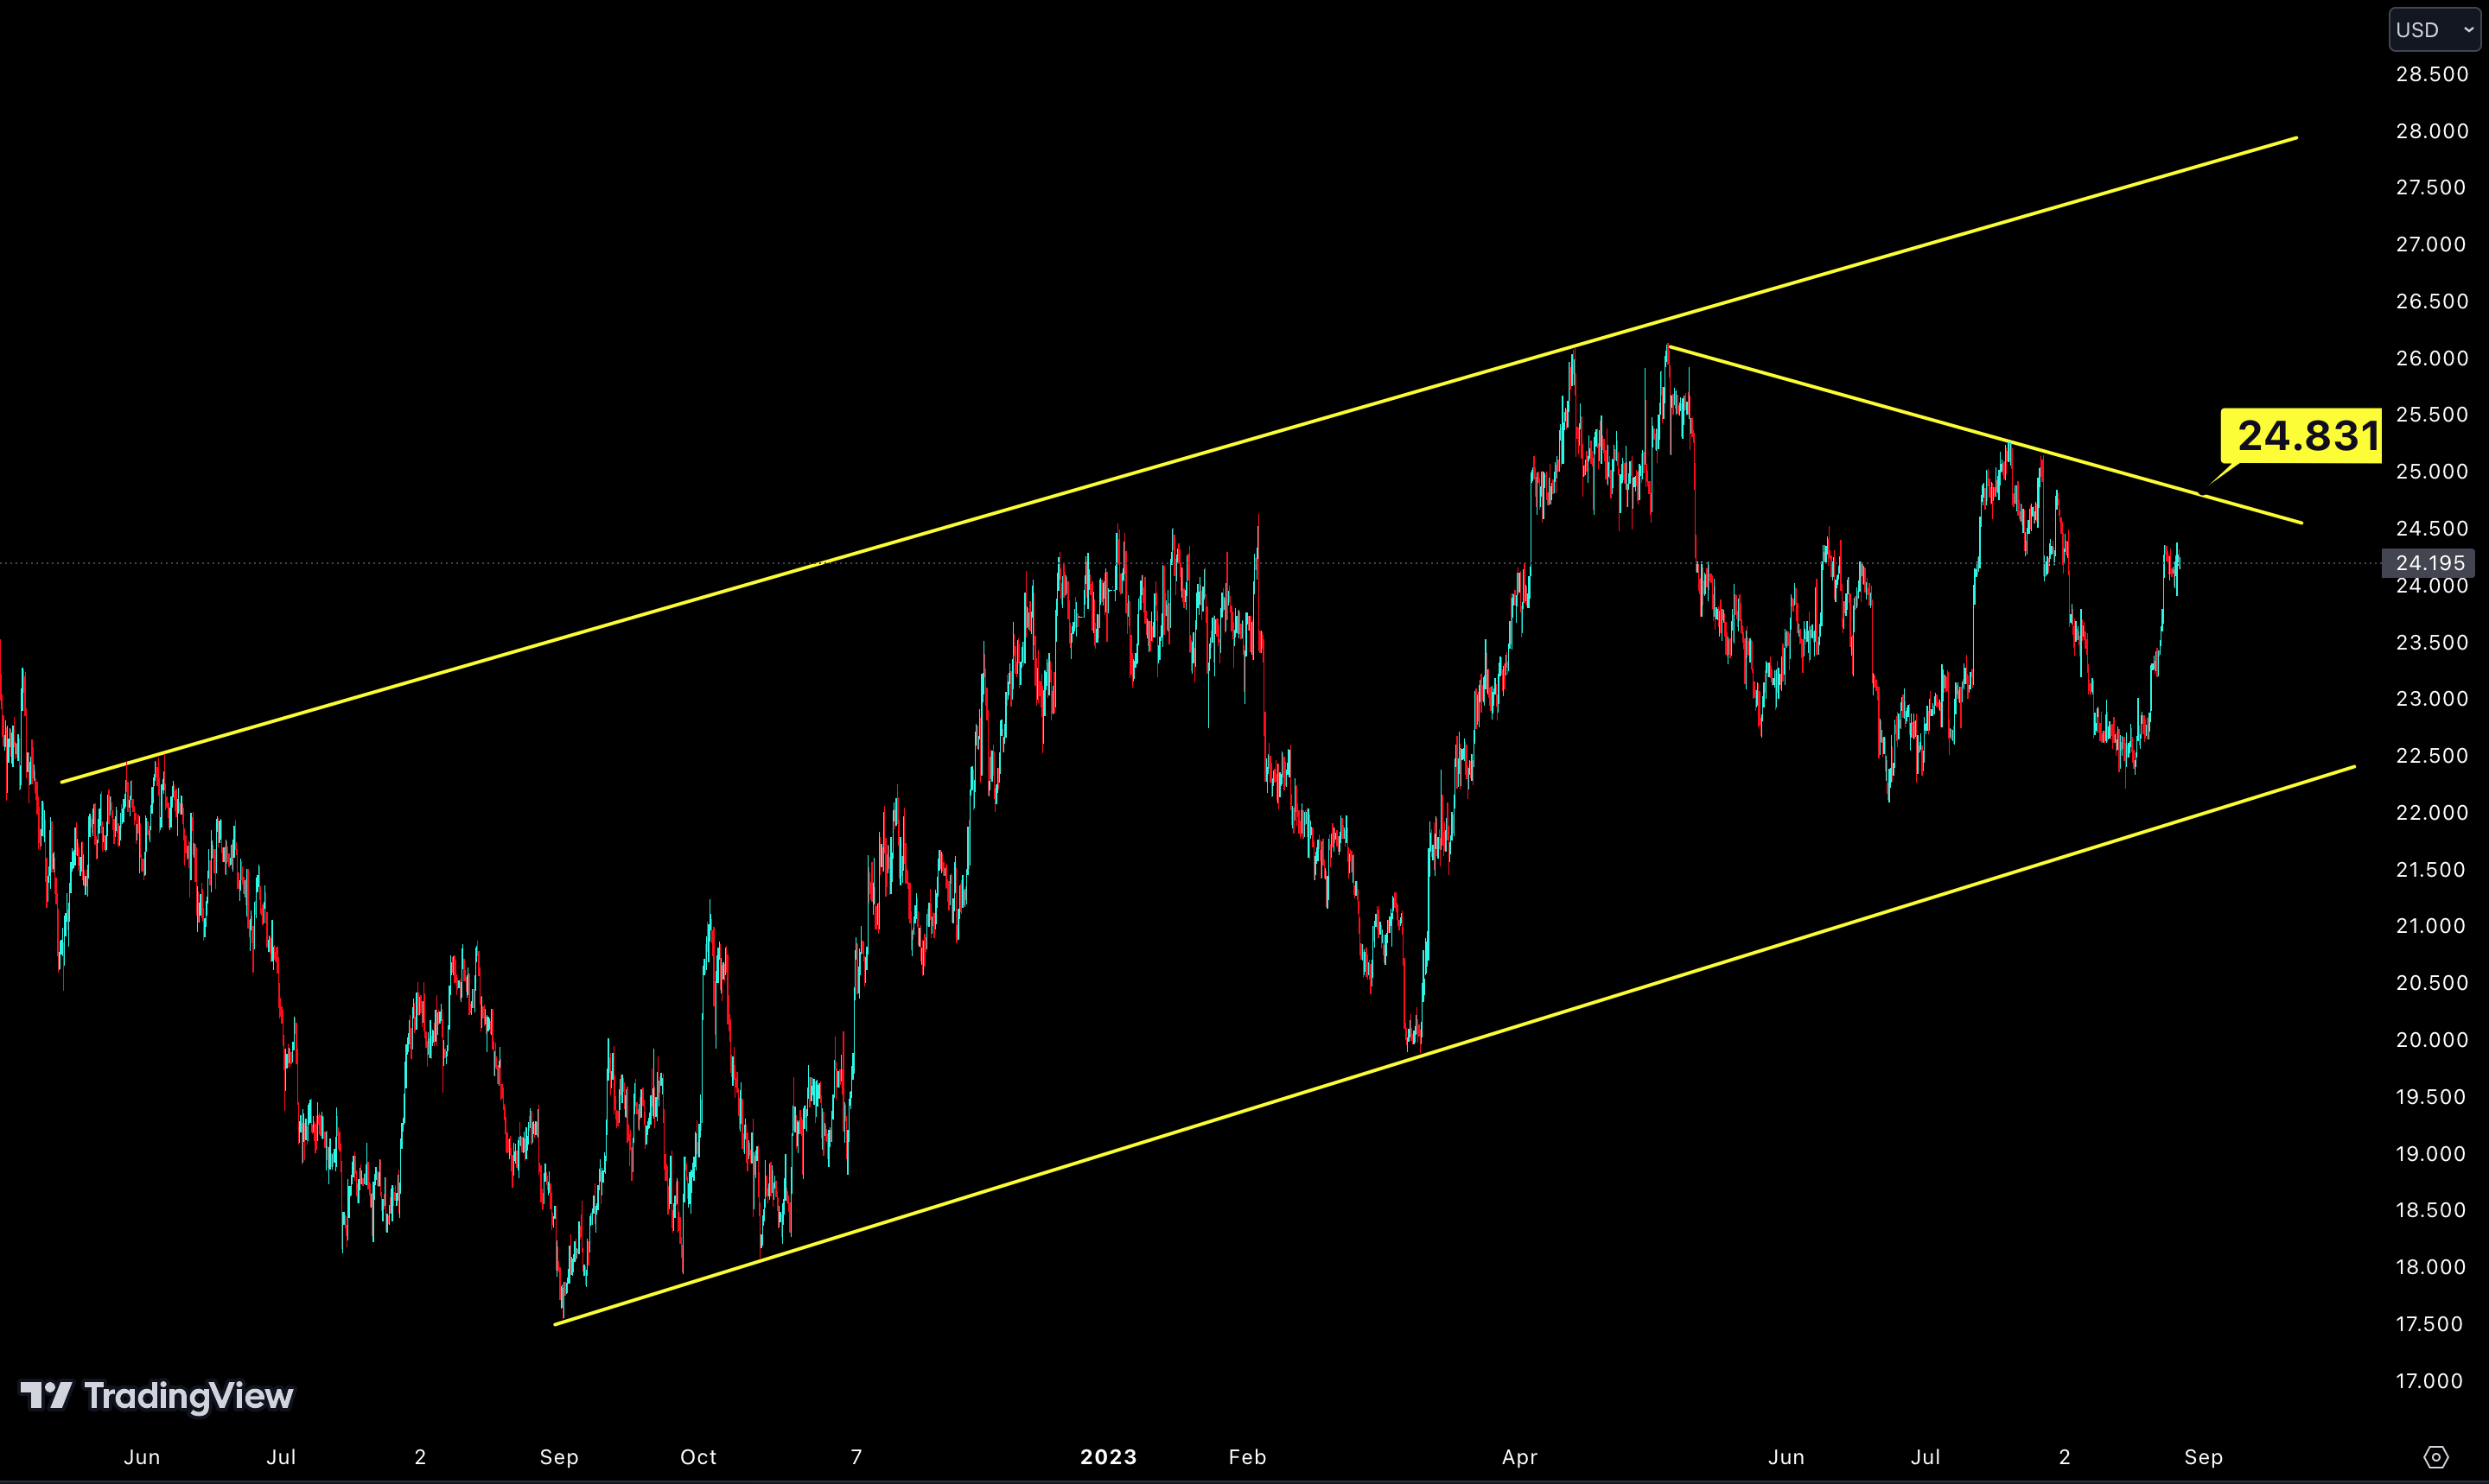Click the USD dropdown chevron arrow
Image resolution: width=2489 pixels, height=1484 pixels.
coord(2468,30)
